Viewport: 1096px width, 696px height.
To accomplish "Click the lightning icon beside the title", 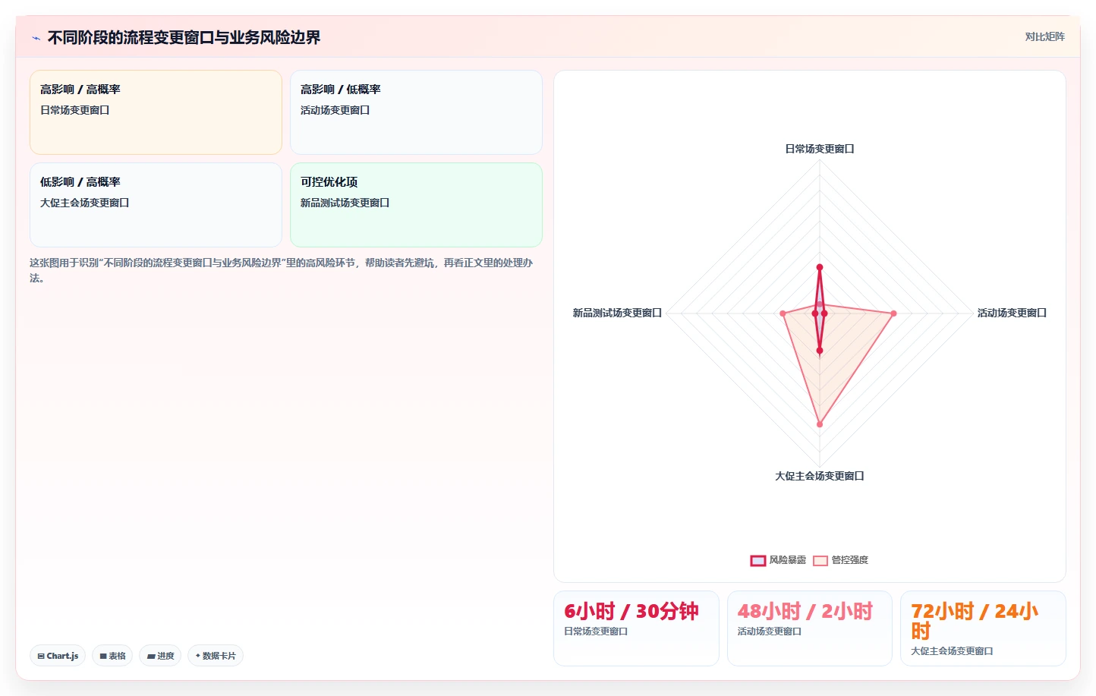I will (36, 38).
